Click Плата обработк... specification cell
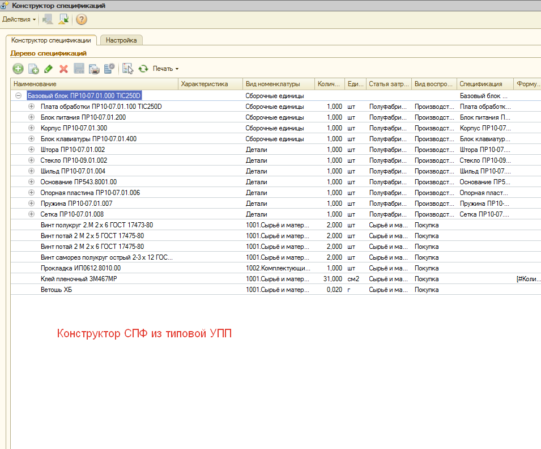 pyautogui.click(x=485, y=107)
